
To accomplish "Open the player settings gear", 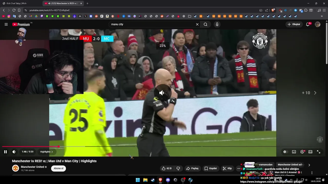I will click(x=302, y=152).
